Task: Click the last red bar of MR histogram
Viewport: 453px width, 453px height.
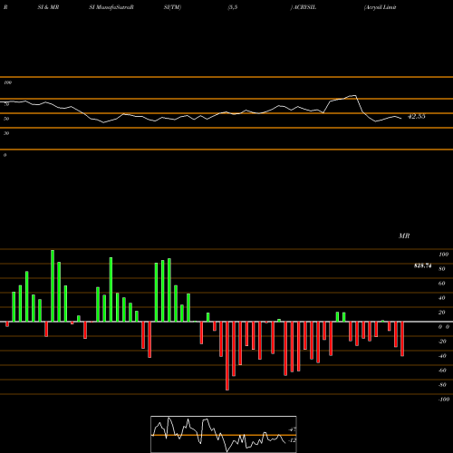Action: point(402,339)
